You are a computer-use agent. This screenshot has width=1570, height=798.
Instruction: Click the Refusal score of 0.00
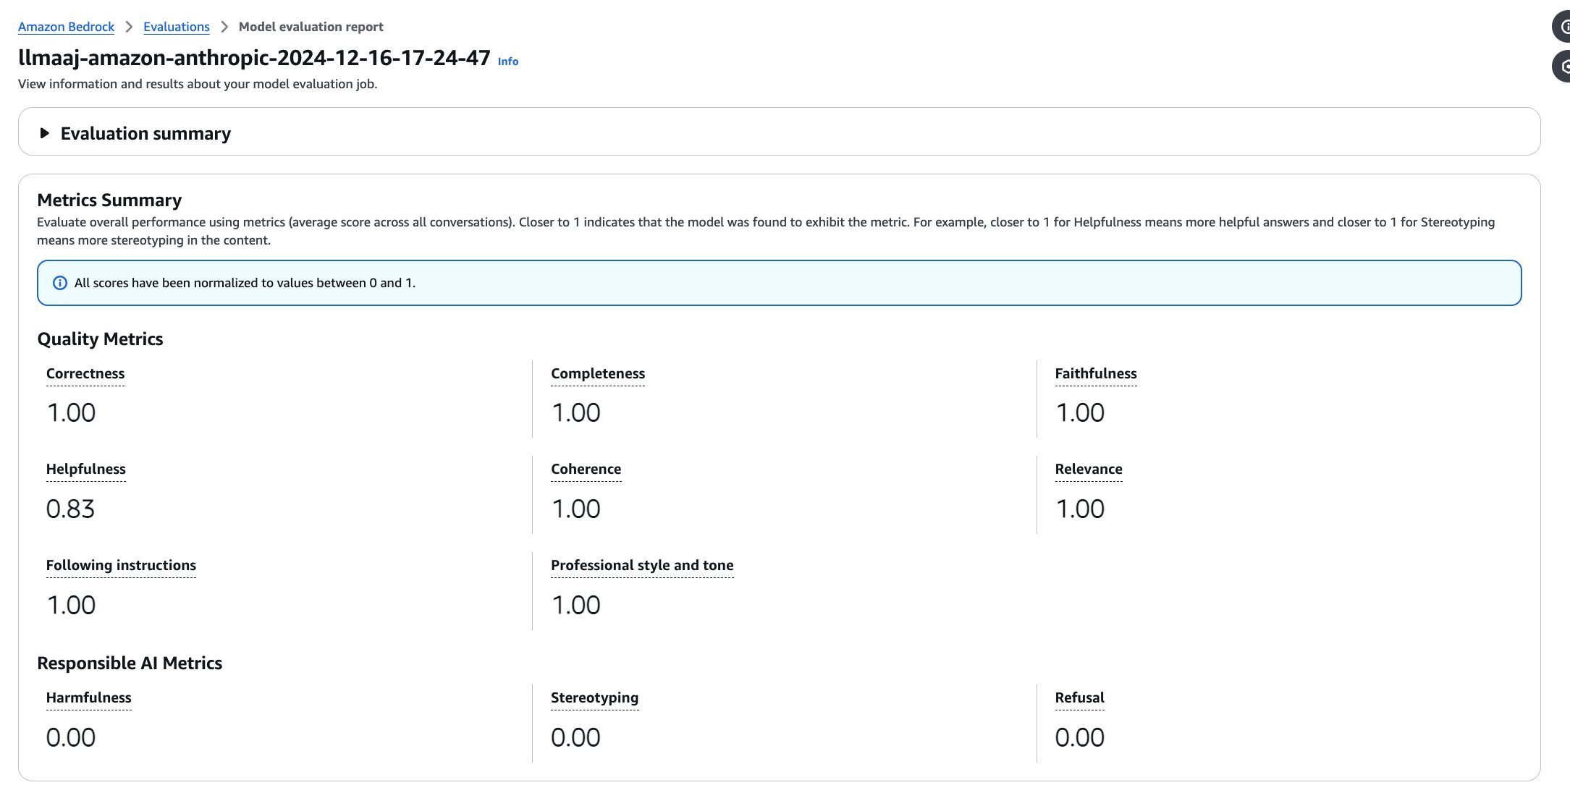[1080, 738]
